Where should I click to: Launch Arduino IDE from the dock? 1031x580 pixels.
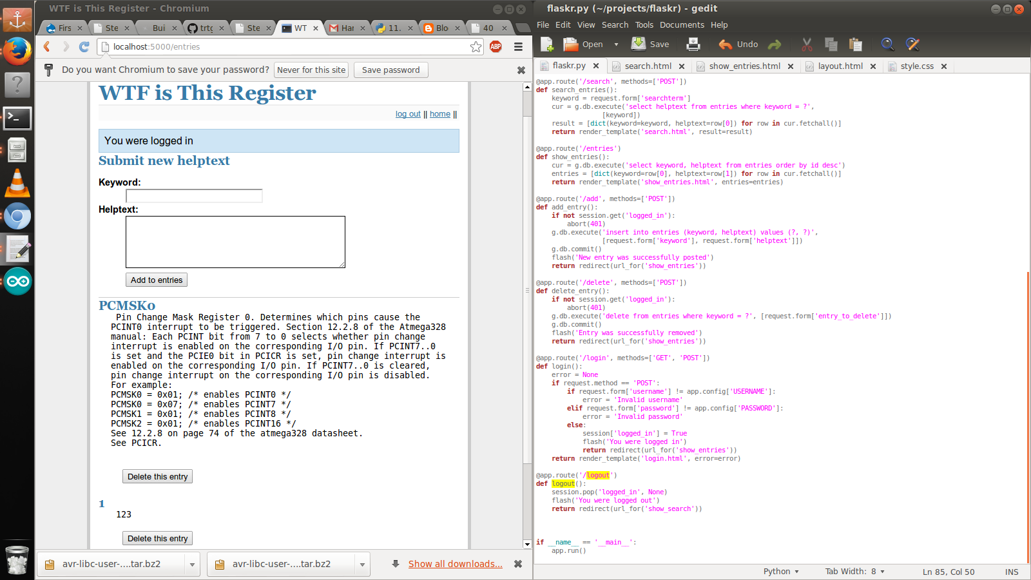click(x=17, y=282)
